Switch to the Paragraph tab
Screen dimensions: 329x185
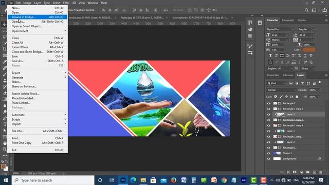(288, 20)
